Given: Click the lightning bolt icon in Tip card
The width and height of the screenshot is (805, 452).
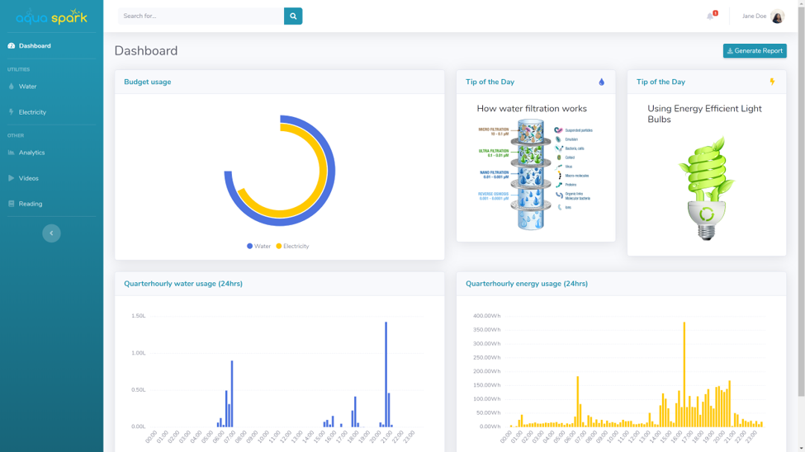Looking at the screenshot, I should pyautogui.click(x=772, y=82).
